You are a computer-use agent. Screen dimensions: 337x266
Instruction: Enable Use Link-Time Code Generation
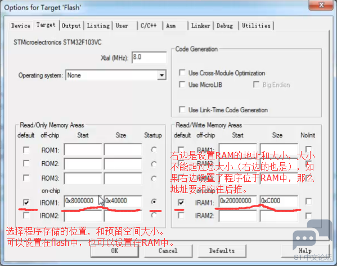coord(182,110)
